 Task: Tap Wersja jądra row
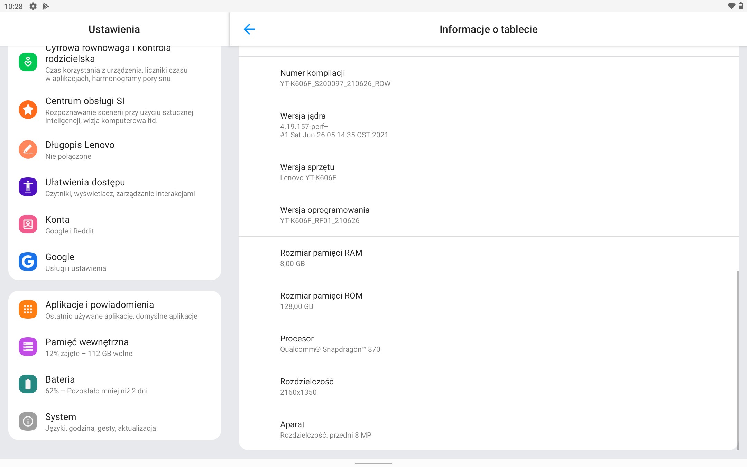click(x=488, y=125)
